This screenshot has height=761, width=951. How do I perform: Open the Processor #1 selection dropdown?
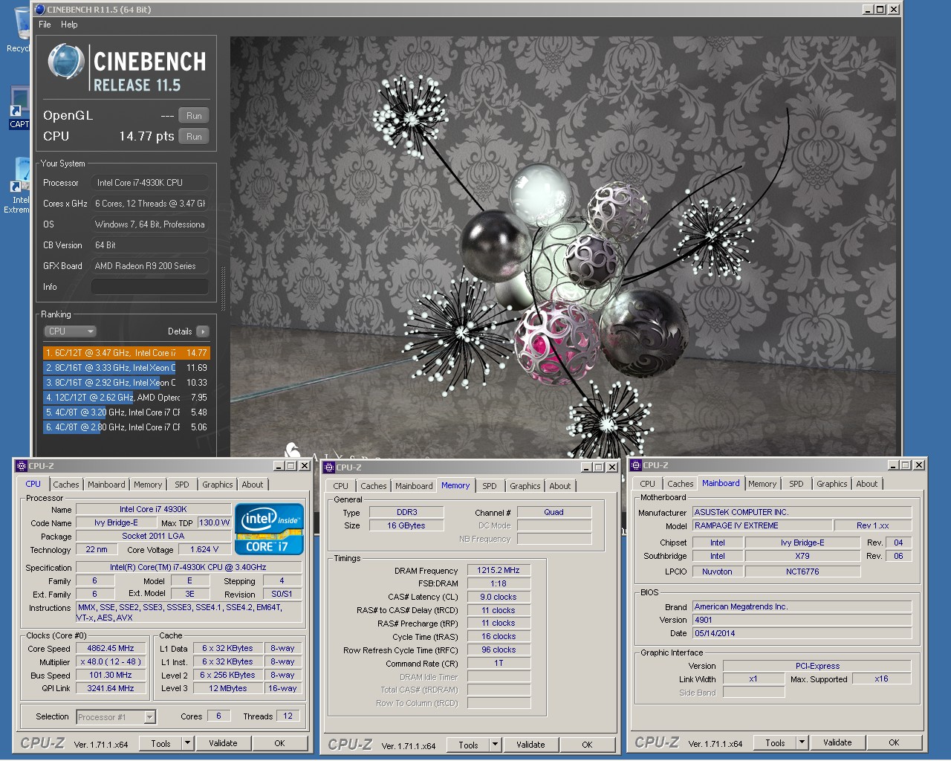(x=116, y=717)
